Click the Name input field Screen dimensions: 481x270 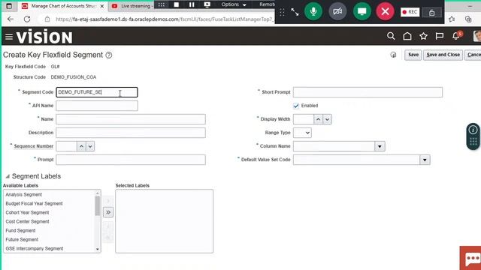131,119
